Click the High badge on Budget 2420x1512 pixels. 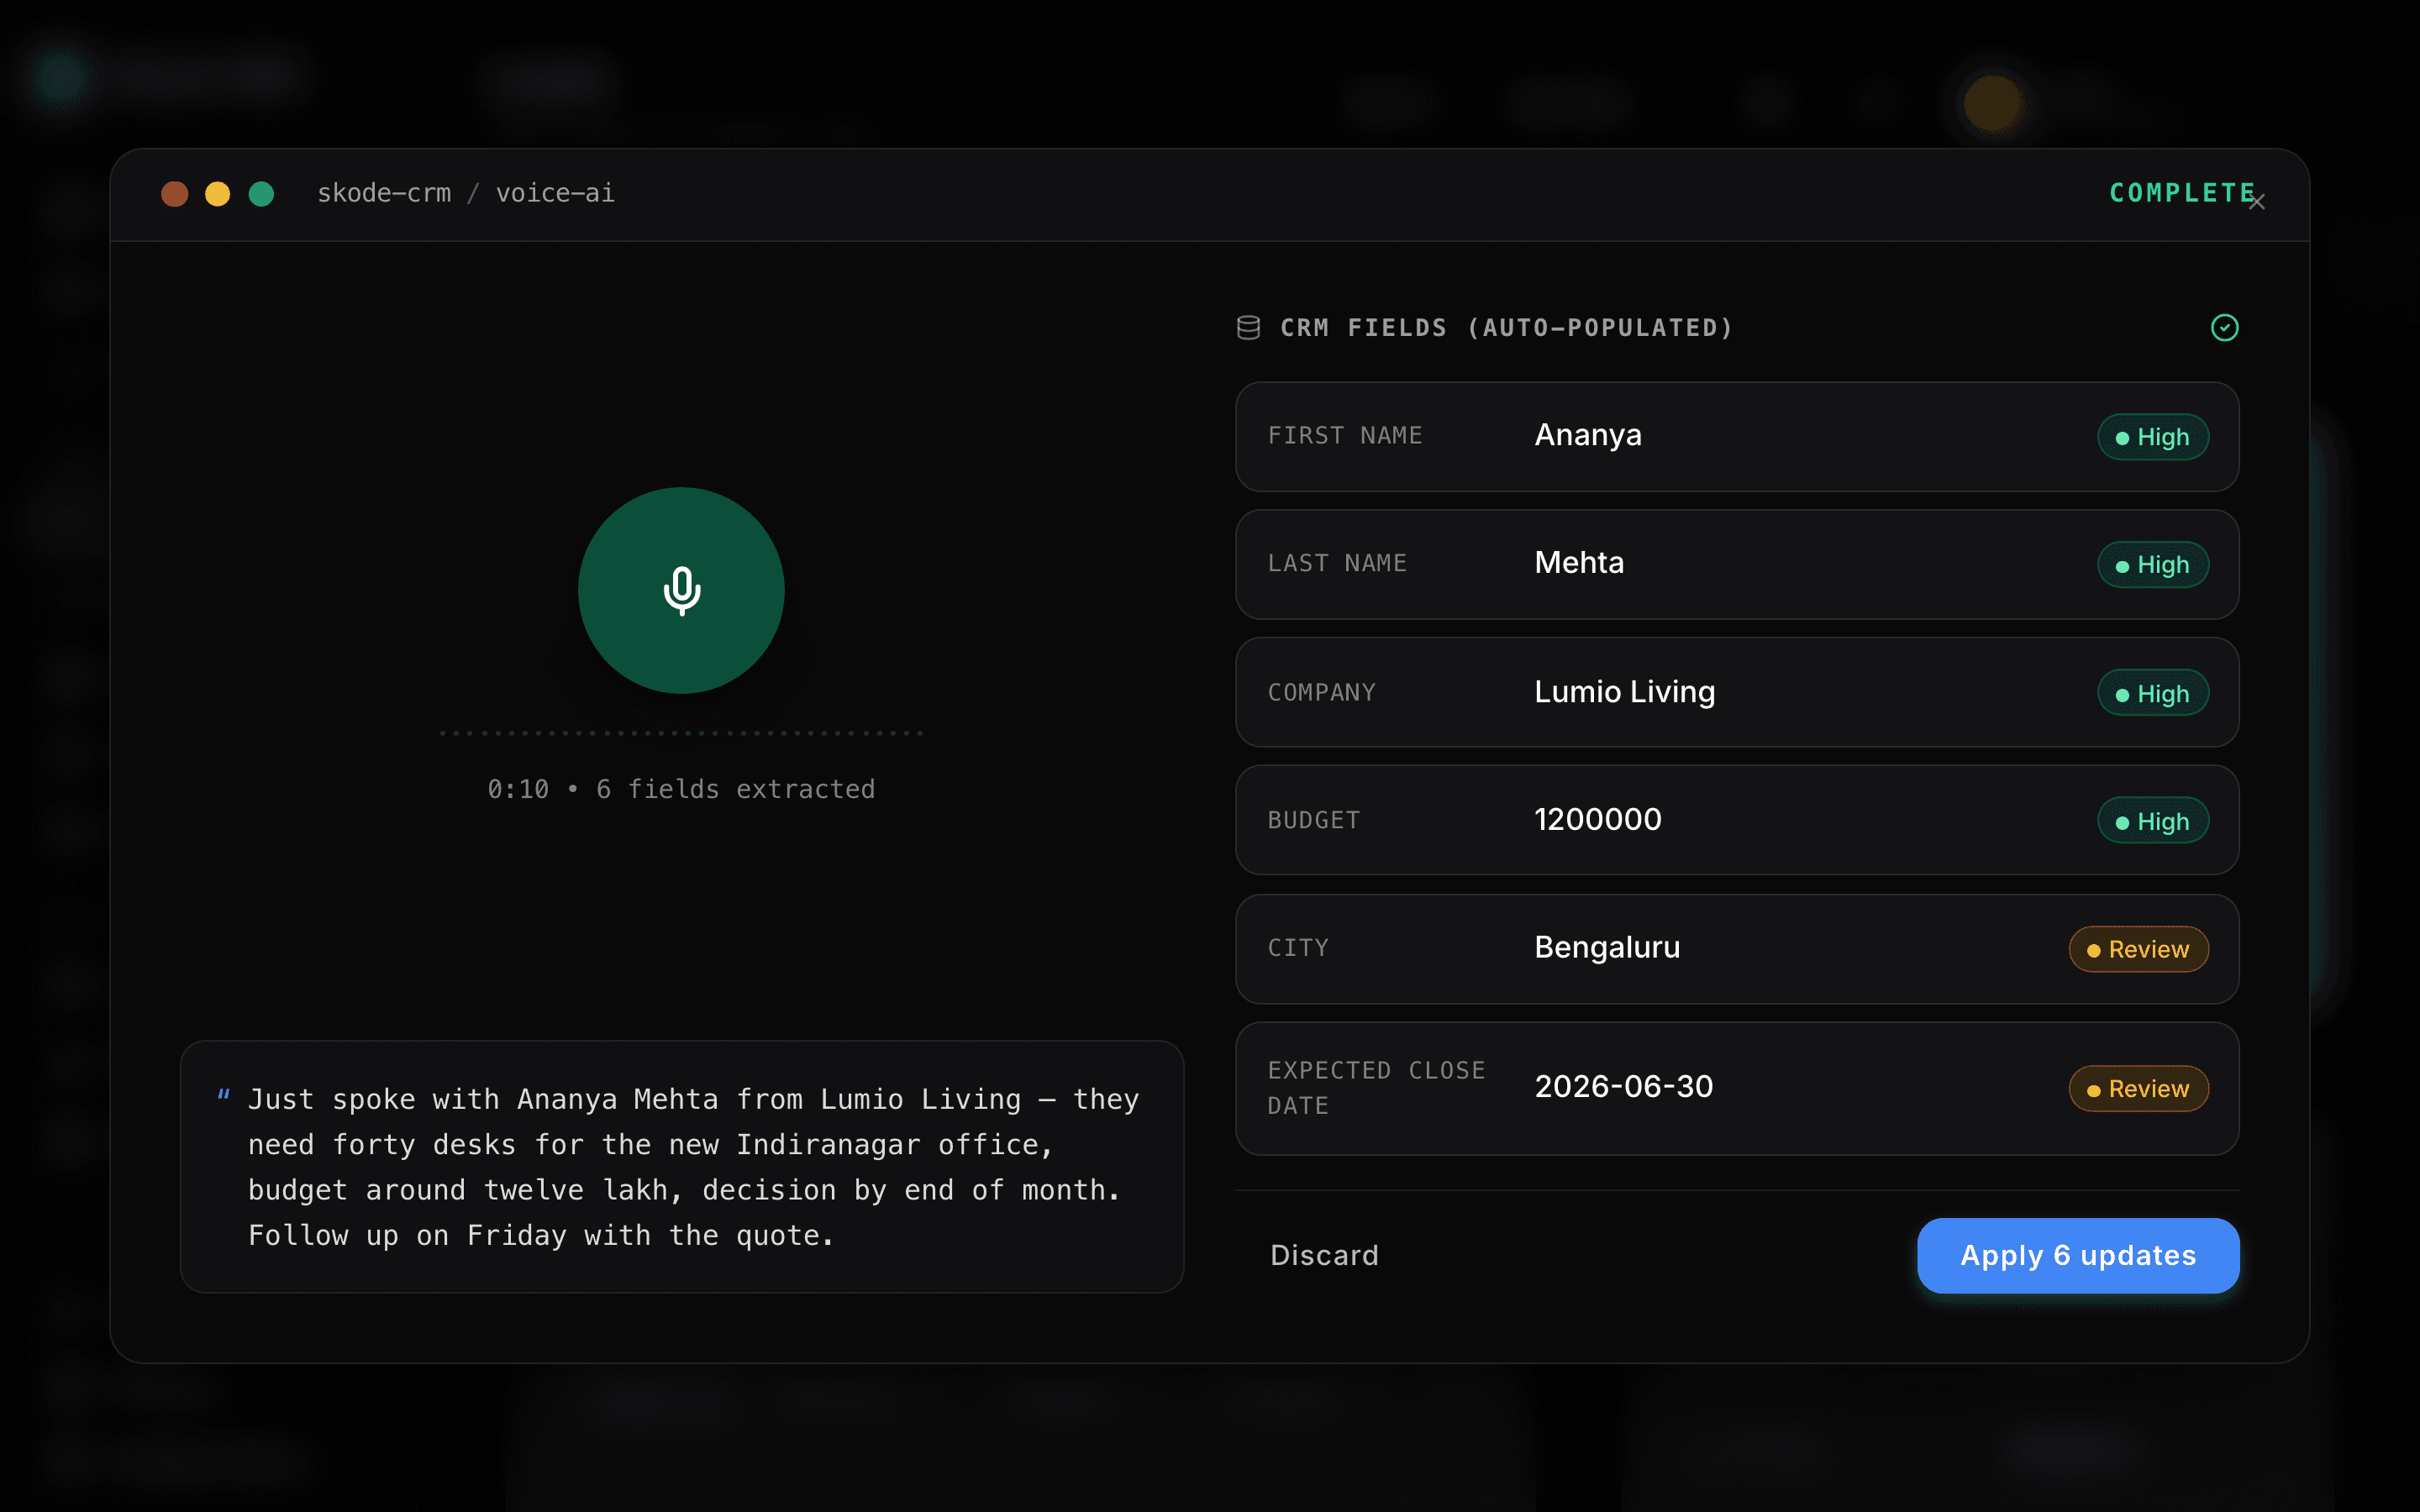pos(2153,821)
